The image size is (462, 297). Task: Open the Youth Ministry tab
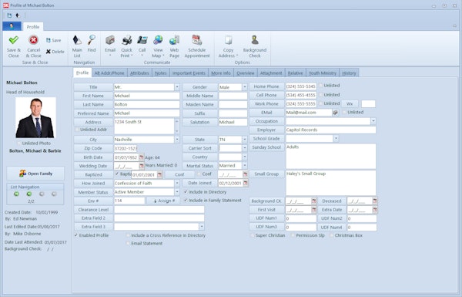(x=323, y=73)
